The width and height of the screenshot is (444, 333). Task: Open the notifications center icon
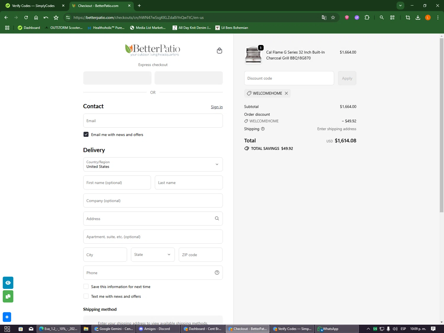(433, 329)
